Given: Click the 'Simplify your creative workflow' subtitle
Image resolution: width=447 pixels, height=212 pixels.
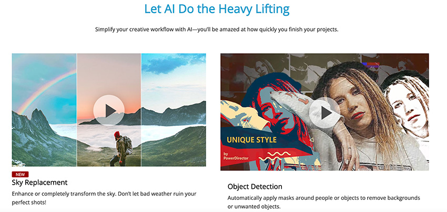Looking at the screenshot, I should coord(217,29).
